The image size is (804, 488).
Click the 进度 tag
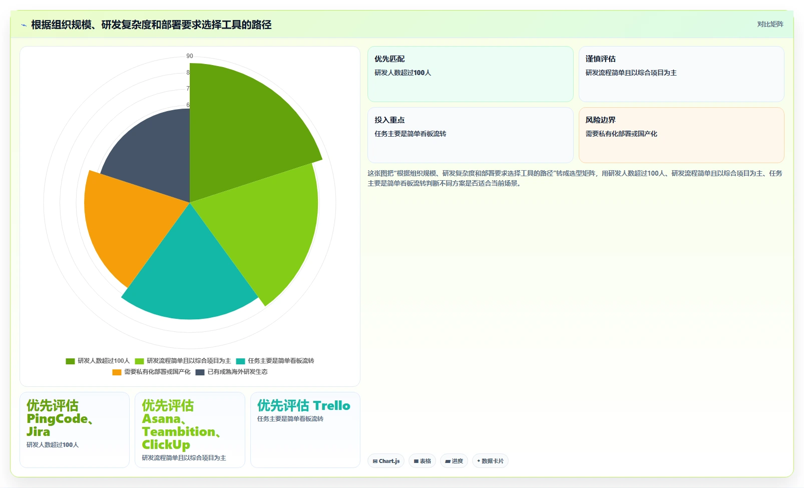coord(454,461)
